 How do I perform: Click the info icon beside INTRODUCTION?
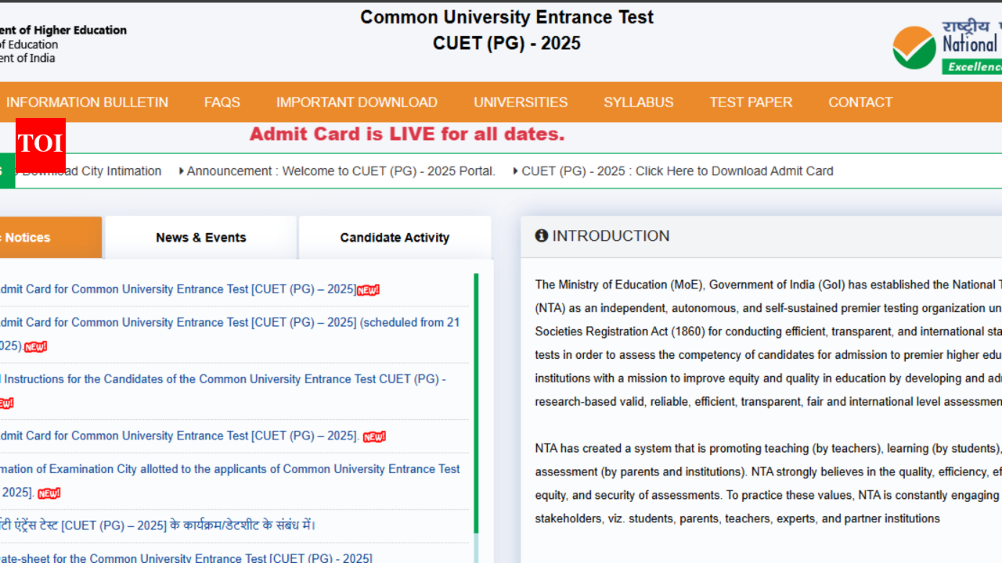point(541,235)
